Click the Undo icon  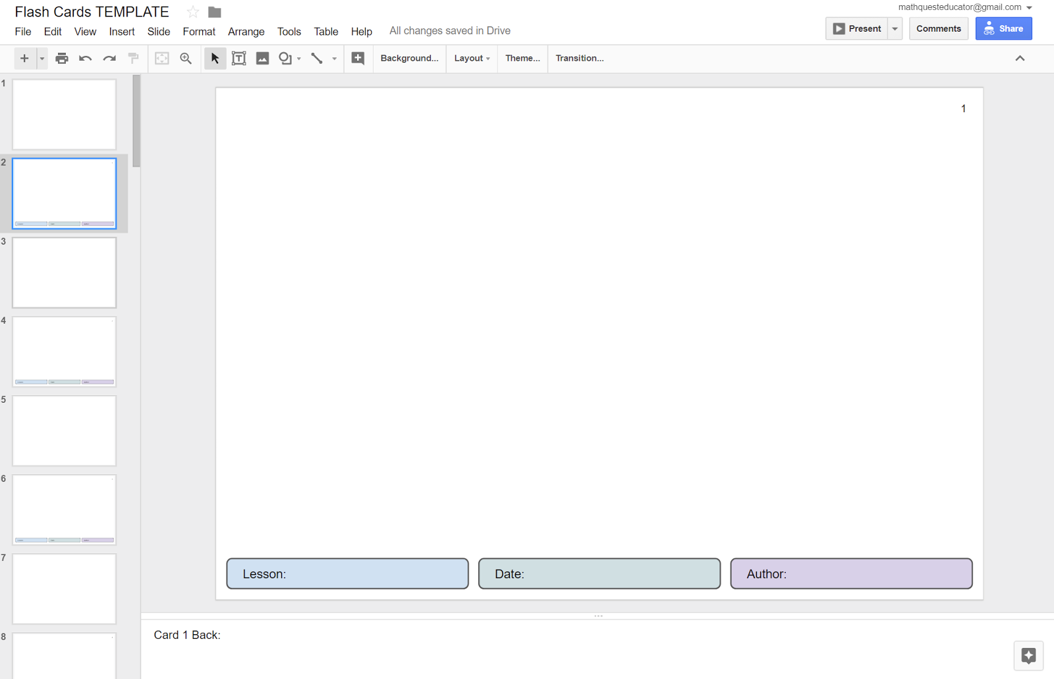(x=85, y=58)
